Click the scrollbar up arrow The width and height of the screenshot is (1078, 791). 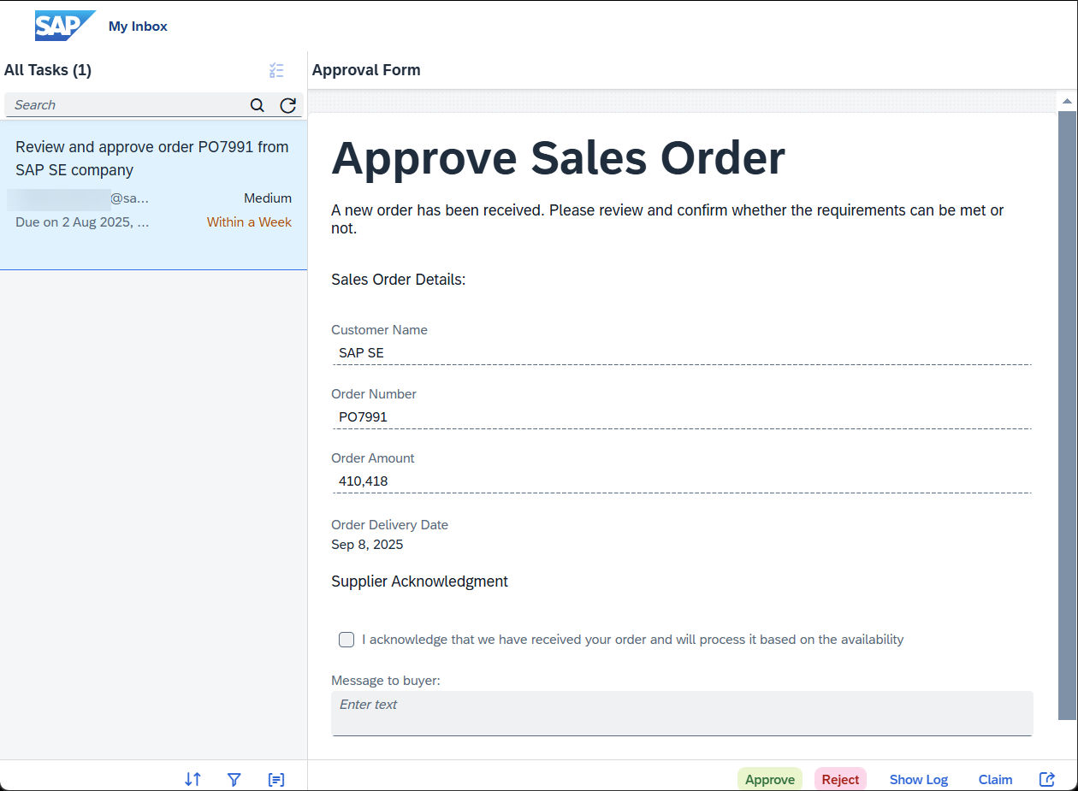tap(1067, 101)
